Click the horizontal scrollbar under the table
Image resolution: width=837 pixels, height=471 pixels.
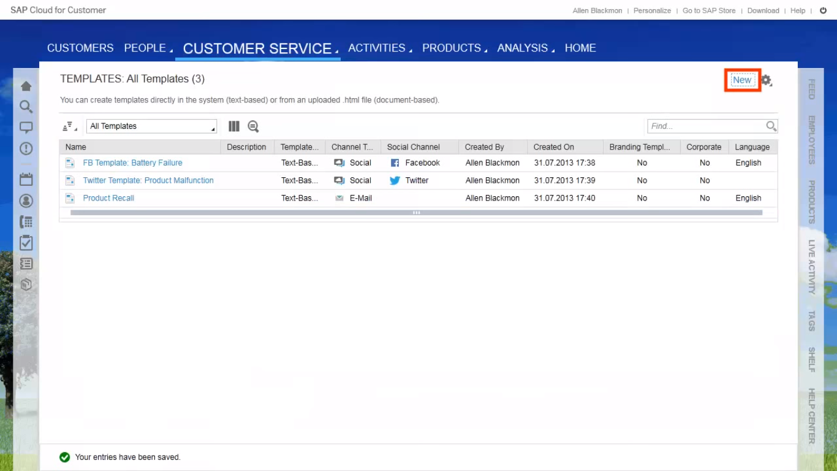417,213
